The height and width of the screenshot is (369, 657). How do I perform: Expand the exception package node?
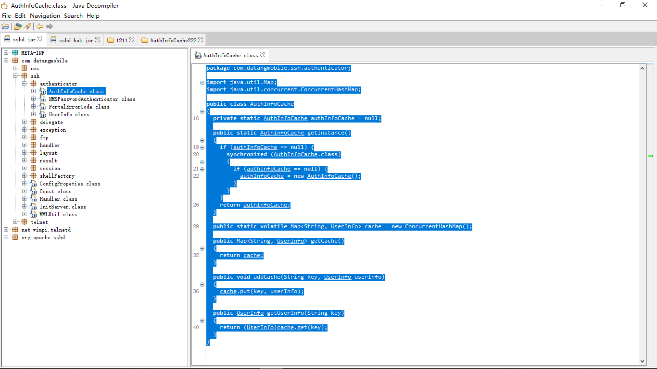[x=25, y=130]
